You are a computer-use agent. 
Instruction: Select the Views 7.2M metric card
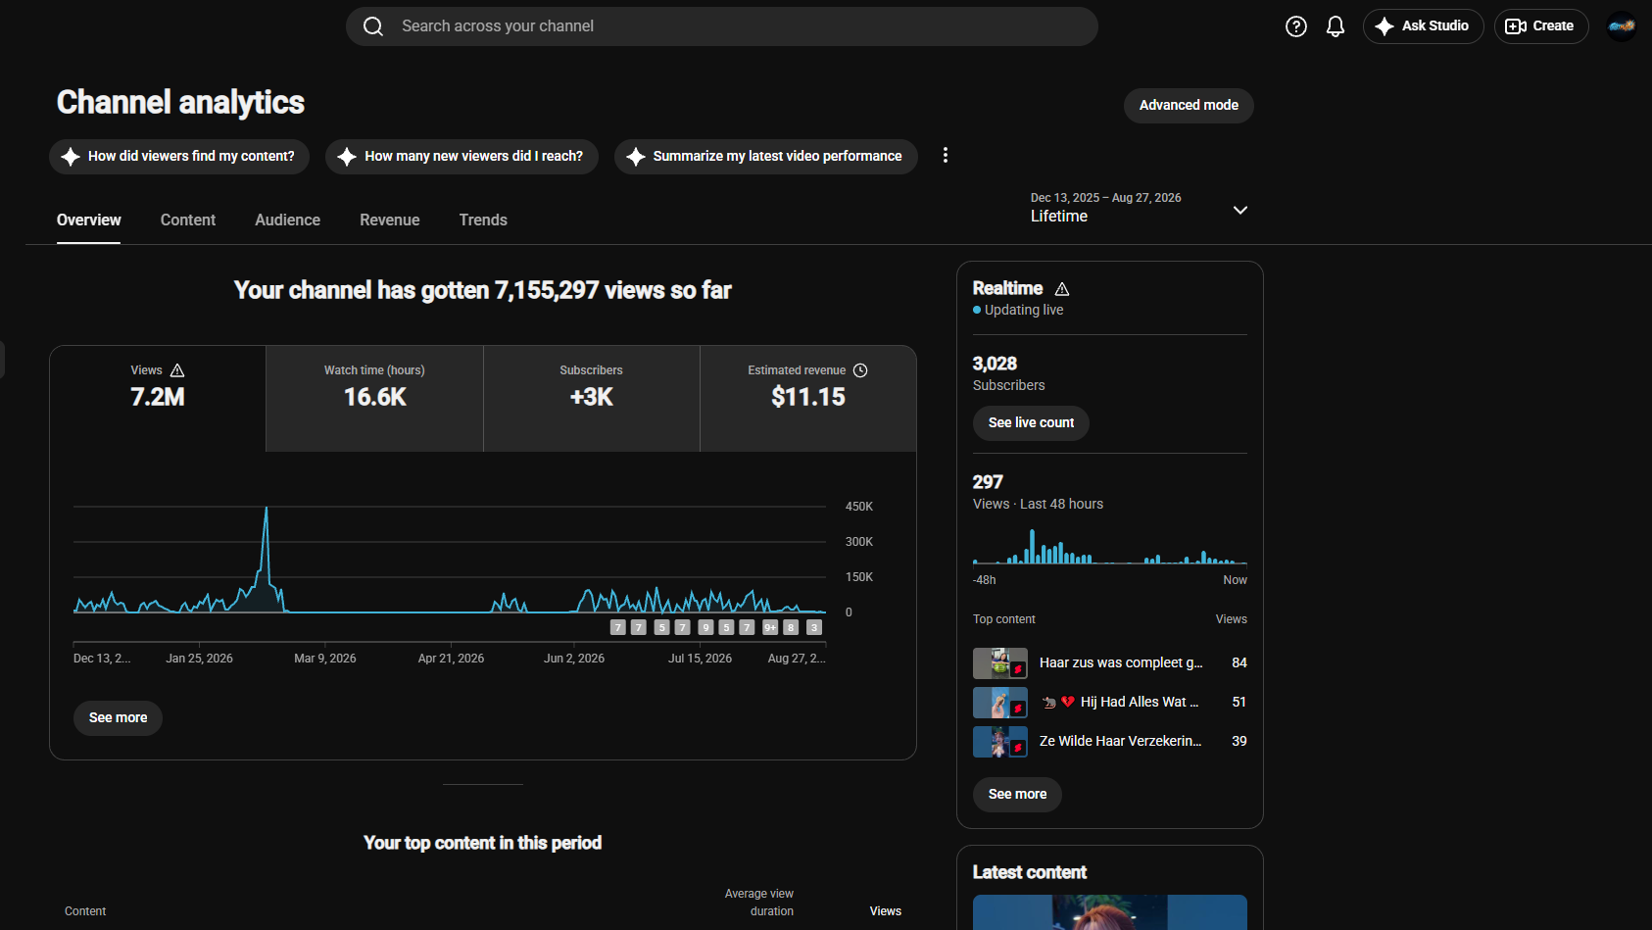(158, 398)
